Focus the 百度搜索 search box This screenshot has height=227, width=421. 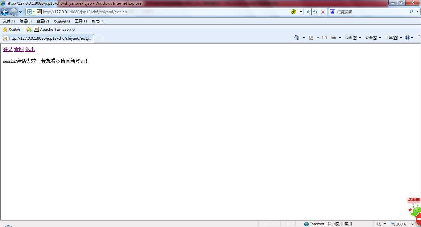click(371, 12)
